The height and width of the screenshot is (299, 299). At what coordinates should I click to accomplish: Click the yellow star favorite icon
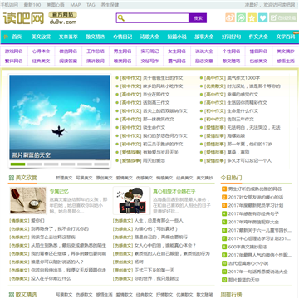tap(252, 18)
